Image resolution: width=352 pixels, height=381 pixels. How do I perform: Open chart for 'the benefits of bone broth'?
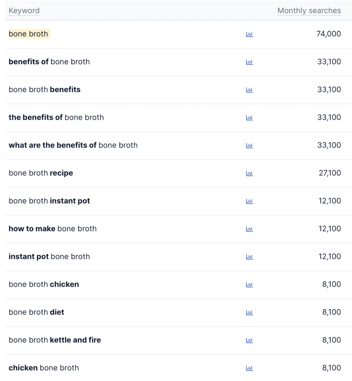249,118
